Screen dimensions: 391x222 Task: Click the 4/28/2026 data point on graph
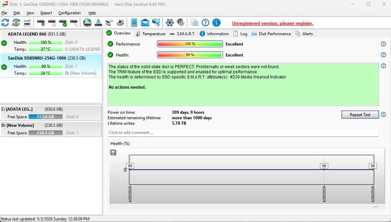pos(324,170)
